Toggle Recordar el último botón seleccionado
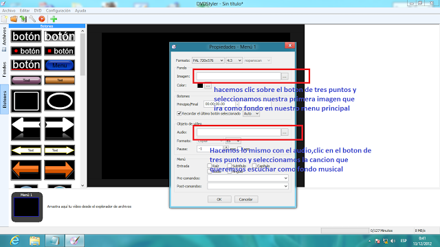This screenshot has height=247, width=440. pyautogui.click(x=179, y=113)
